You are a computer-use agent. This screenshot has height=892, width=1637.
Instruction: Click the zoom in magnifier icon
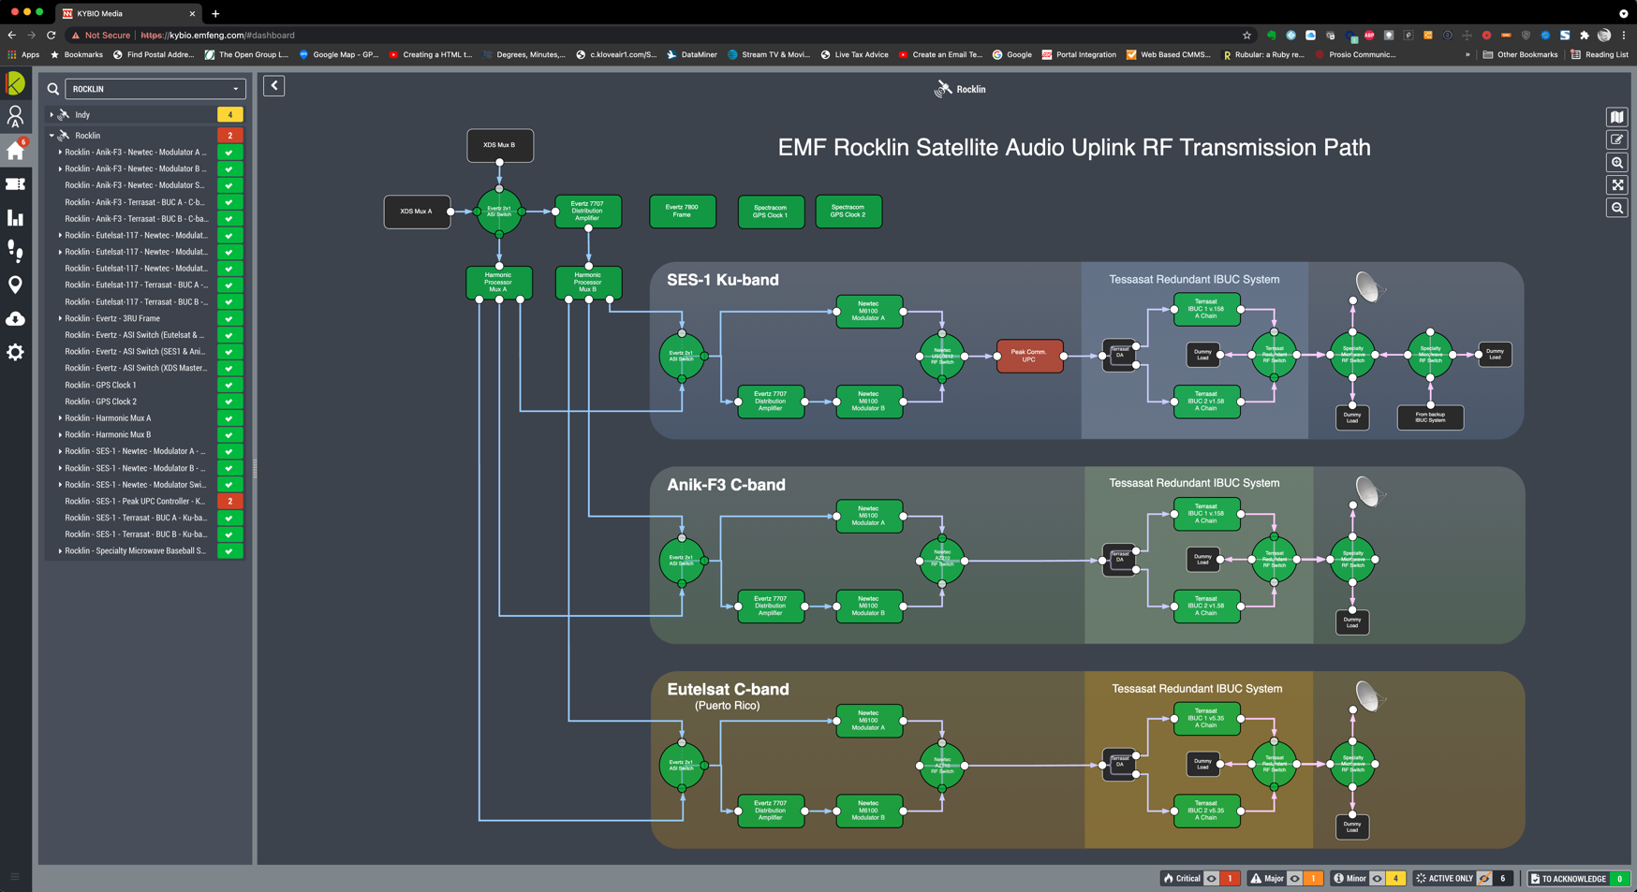coord(1617,163)
